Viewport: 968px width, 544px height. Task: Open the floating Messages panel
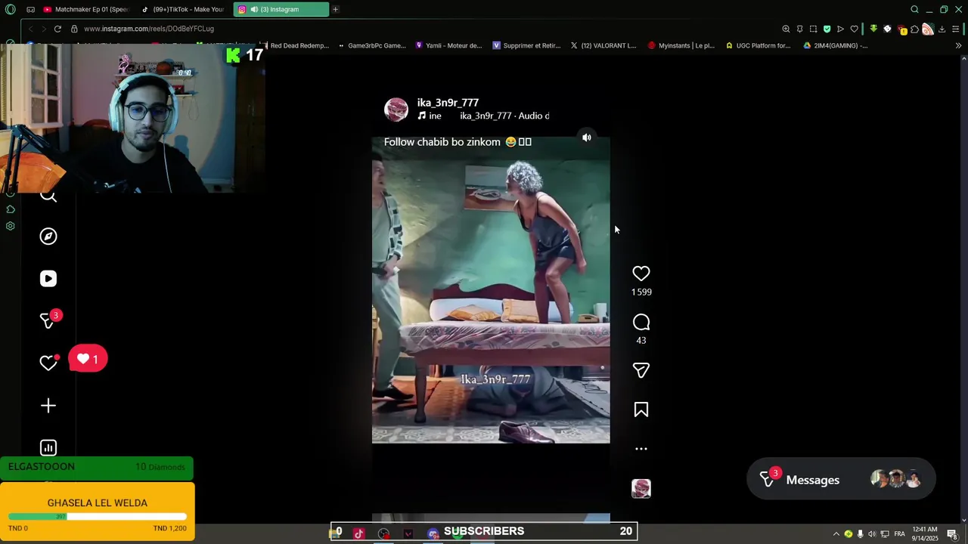pyautogui.click(x=841, y=480)
